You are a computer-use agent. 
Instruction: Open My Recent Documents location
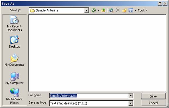pos(14,23)
